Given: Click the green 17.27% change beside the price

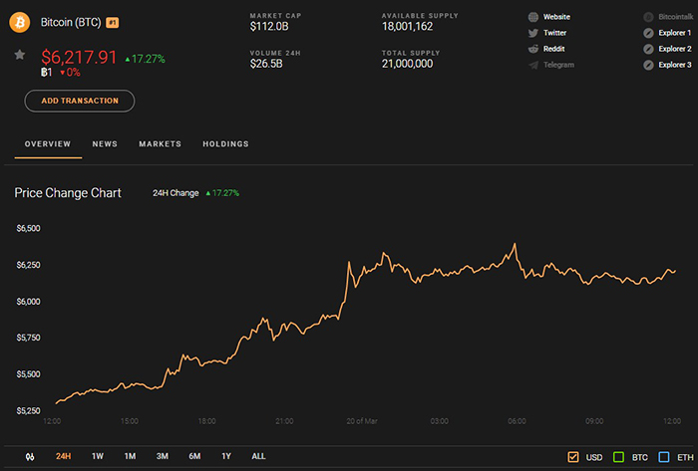Looking at the screenshot, I should [x=146, y=59].
